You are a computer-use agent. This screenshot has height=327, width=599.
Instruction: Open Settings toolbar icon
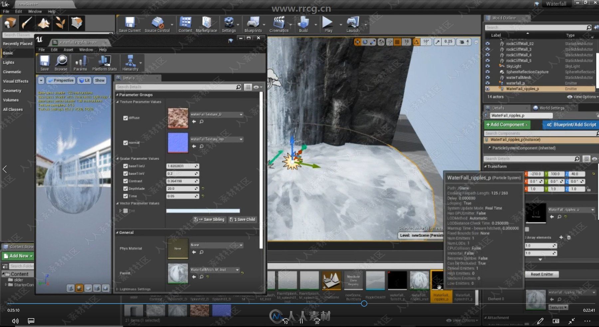229,25
